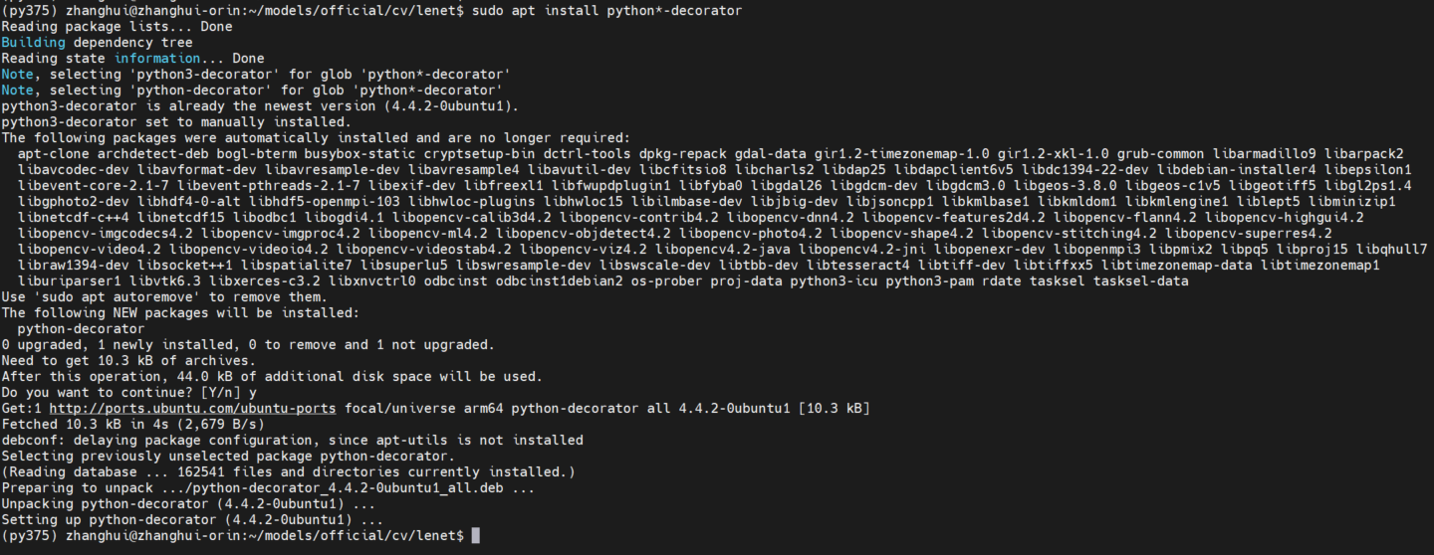
Task: Click the indented python-decorator entry under NEW packages
Action: (81, 328)
